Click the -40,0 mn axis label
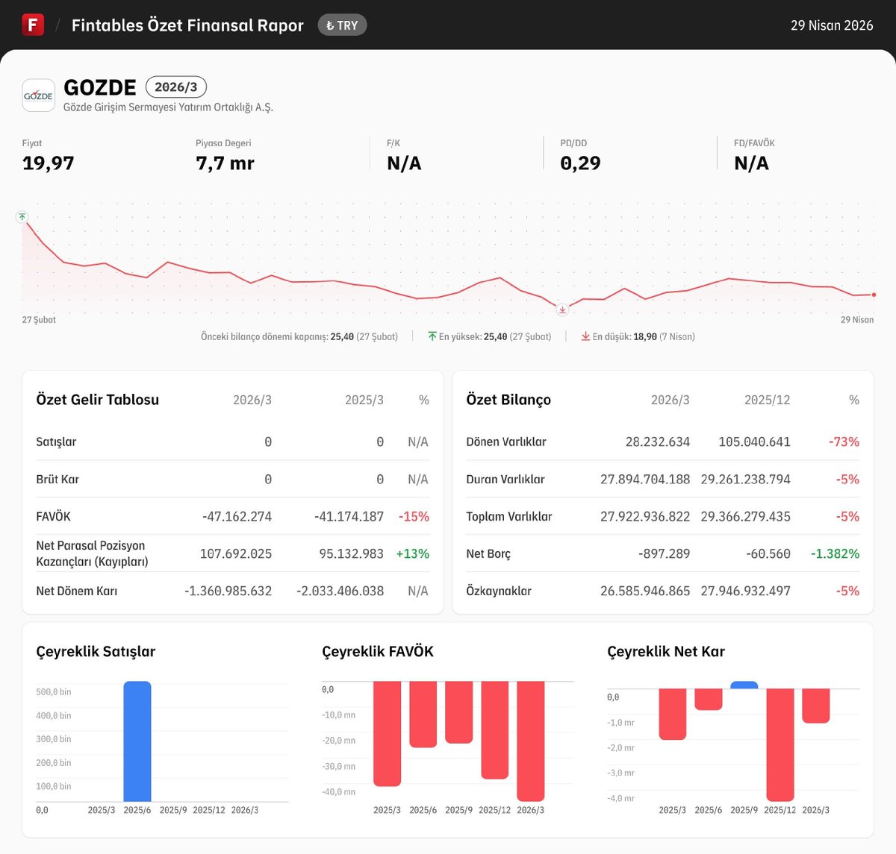The image size is (896, 854). point(339,792)
